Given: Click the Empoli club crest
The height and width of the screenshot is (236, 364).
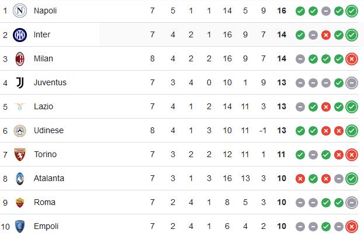Looking at the screenshot, I should [20, 227].
